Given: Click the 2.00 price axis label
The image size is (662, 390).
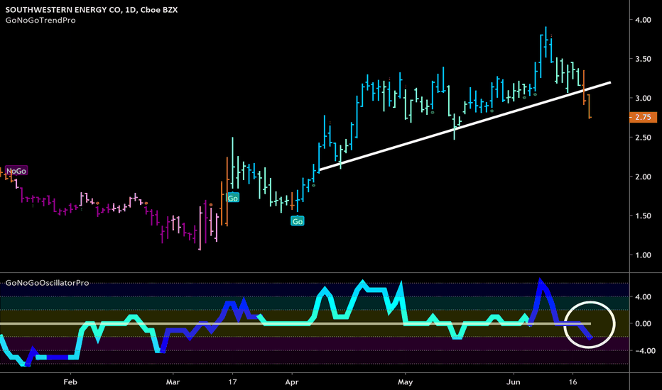Looking at the screenshot, I should point(643,177).
